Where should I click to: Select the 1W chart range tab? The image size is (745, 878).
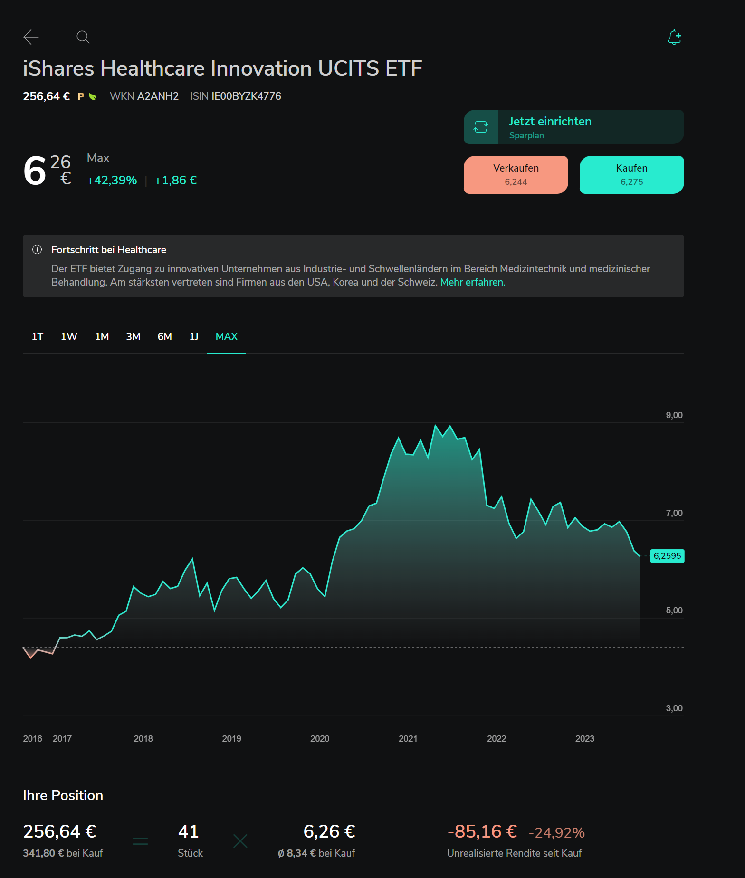pos(69,337)
